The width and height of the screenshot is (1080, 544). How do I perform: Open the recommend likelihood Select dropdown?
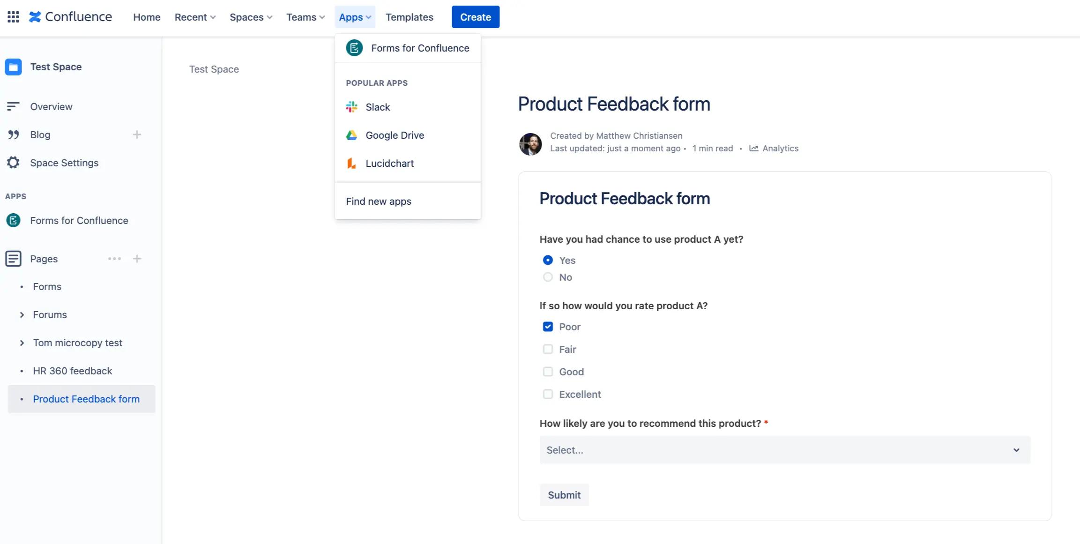(784, 450)
